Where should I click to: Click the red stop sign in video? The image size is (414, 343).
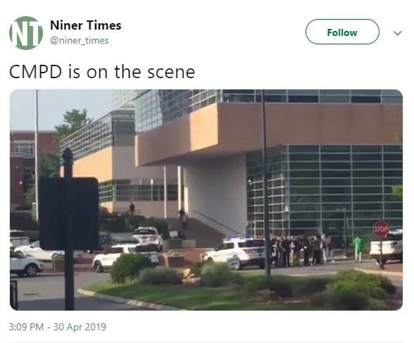(380, 229)
